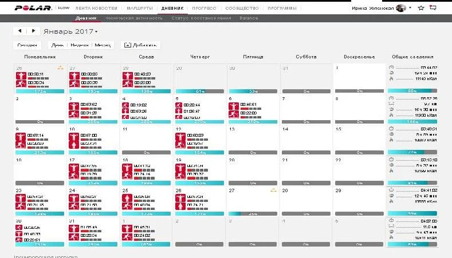Viewport: 452px width, 258px height.
Task: Switch to Статус восстановления sub-tab
Action: (x=201, y=18)
